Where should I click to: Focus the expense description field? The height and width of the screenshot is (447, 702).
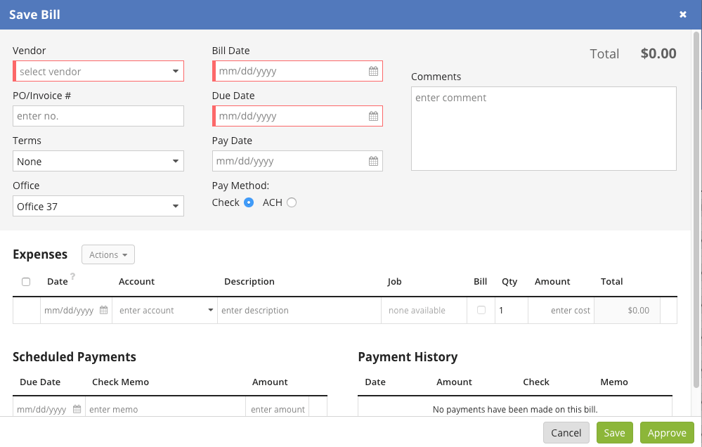(x=299, y=310)
